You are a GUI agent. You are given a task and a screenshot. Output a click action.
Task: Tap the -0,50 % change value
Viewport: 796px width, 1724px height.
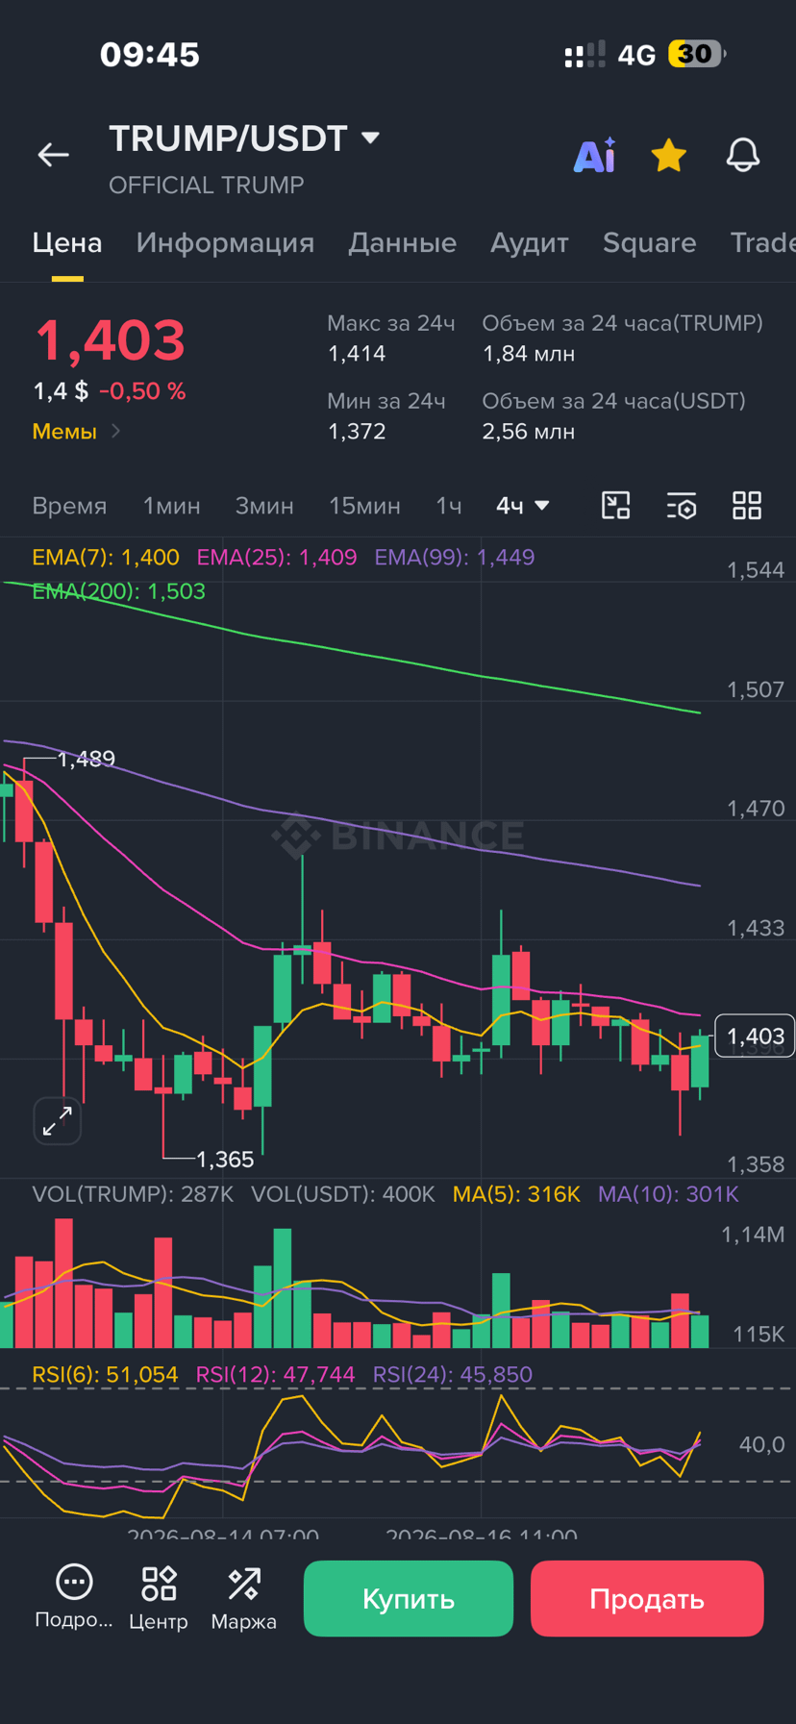click(x=142, y=391)
